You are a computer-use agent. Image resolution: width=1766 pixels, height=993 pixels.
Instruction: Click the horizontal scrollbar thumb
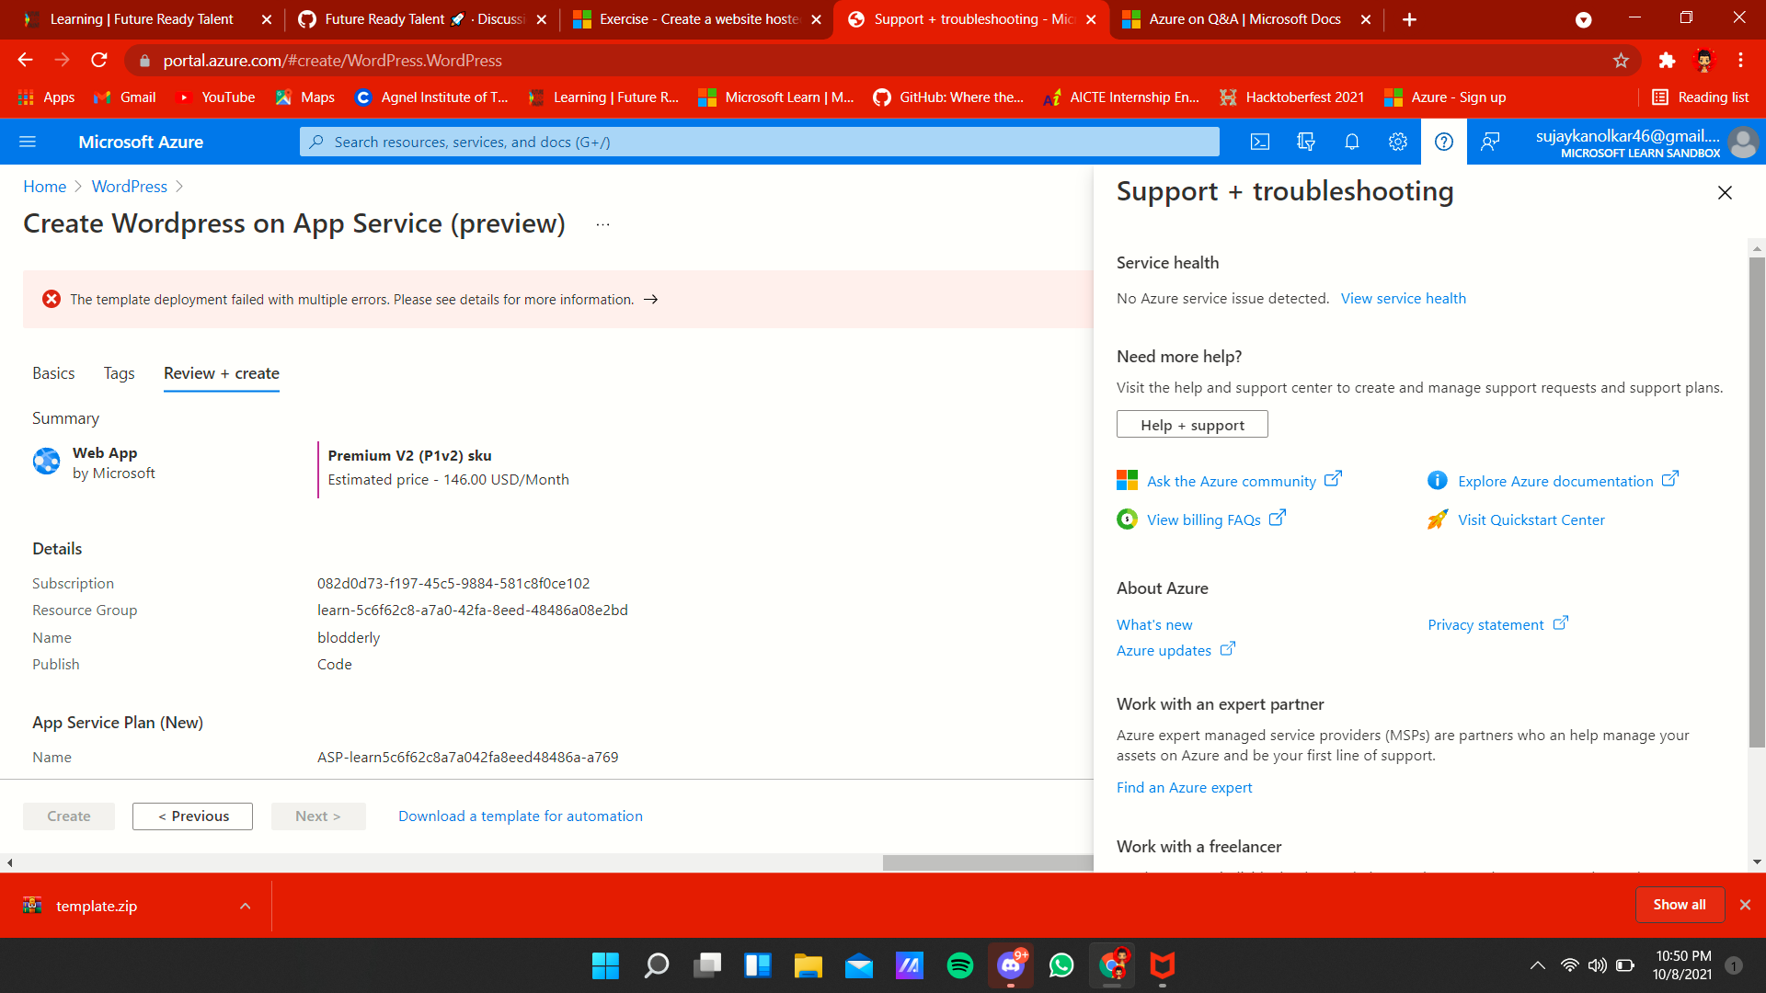click(x=987, y=862)
